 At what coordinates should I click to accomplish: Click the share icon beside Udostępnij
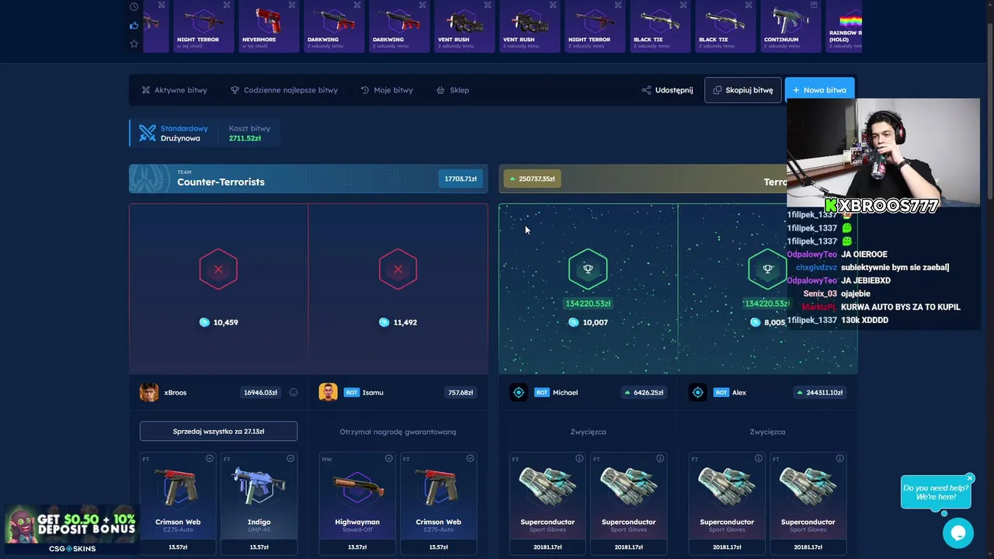click(x=646, y=90)
